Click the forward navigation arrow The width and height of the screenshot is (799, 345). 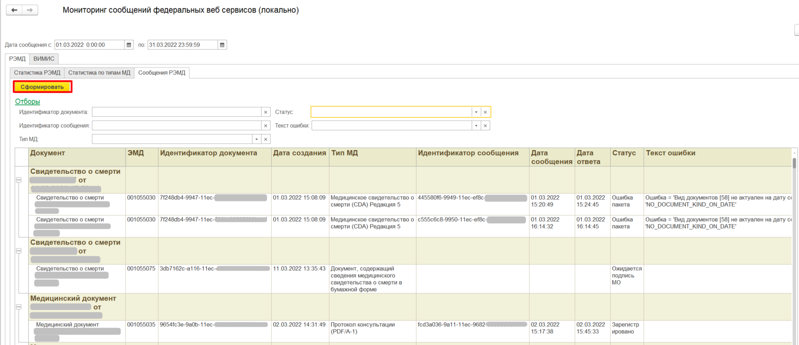[x=30, y=10]
